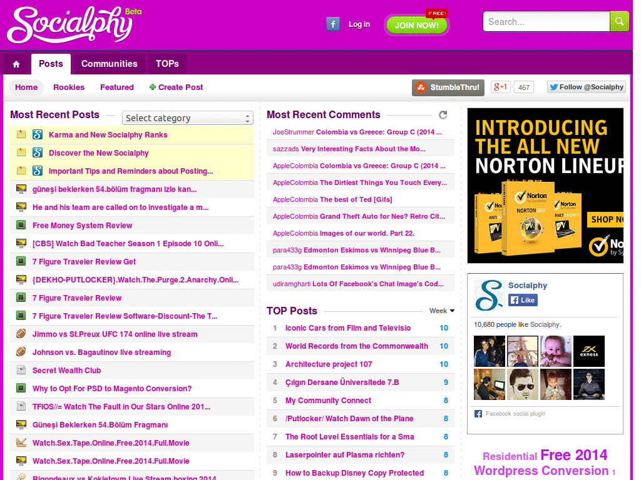Click the Facebook Like button
This screenshot has height=480, width=641.
point(523,300)
